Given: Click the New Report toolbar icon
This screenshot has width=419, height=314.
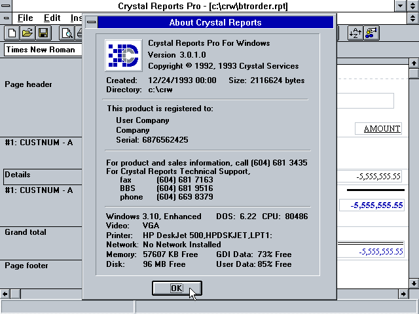Looking at the screenshot, I should [x=12, y=33].
